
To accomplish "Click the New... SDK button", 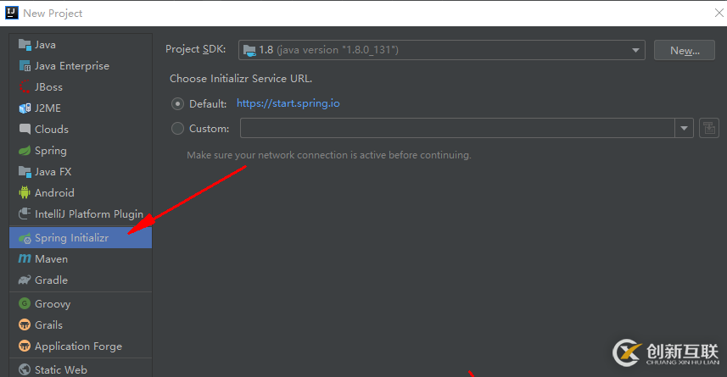I will pyautogui.click(x=685, y=50).
